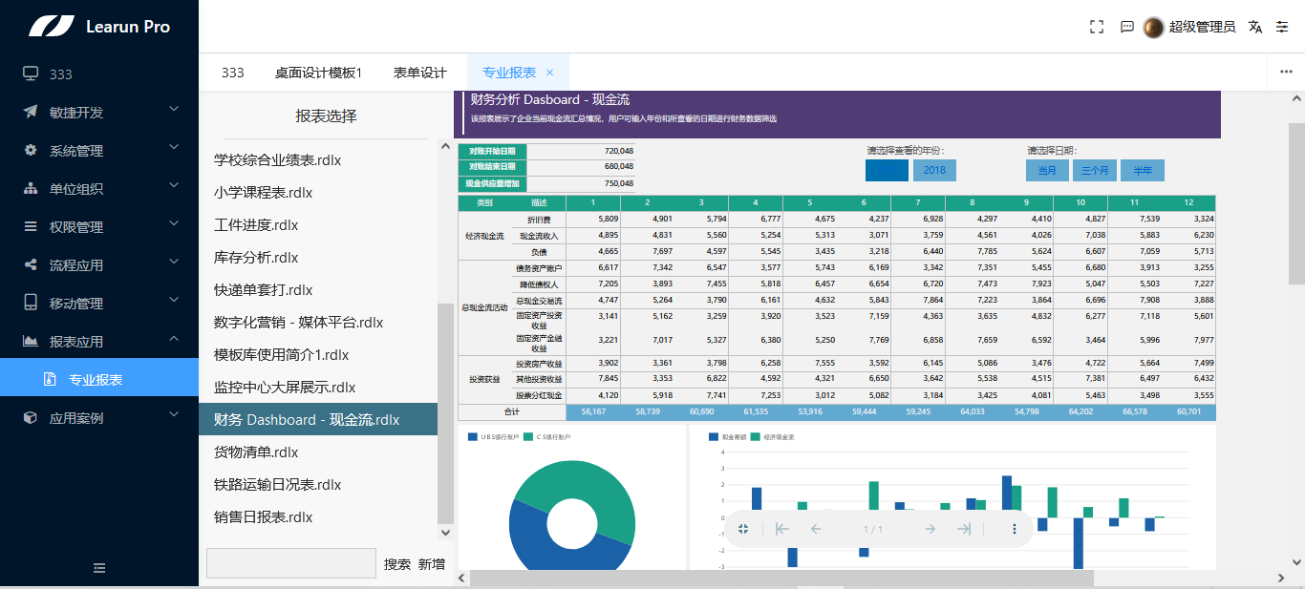Viewport: 1305px width, 589px height.
Task: Go to next page in report toolbar
Action: (930, 529)
